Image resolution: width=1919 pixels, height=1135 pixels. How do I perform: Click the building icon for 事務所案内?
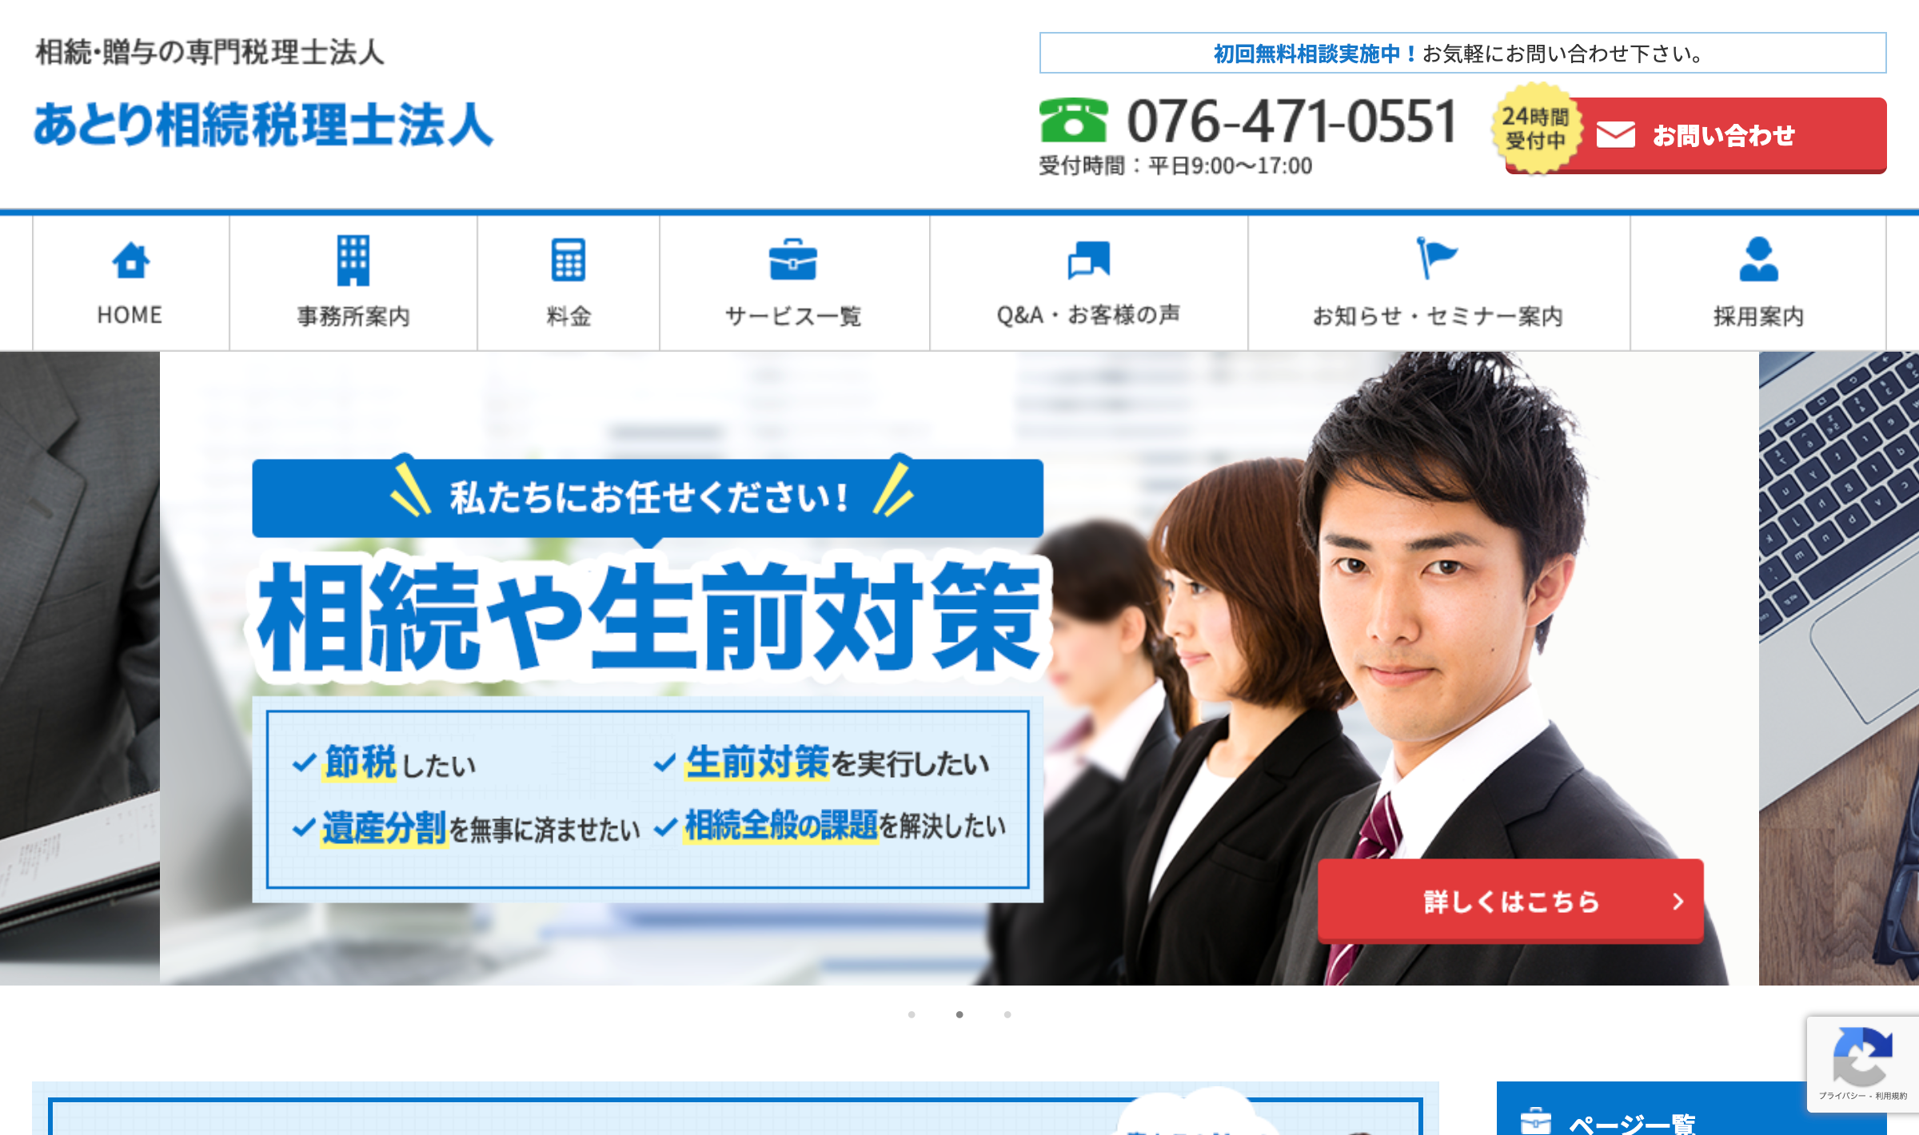353,261
